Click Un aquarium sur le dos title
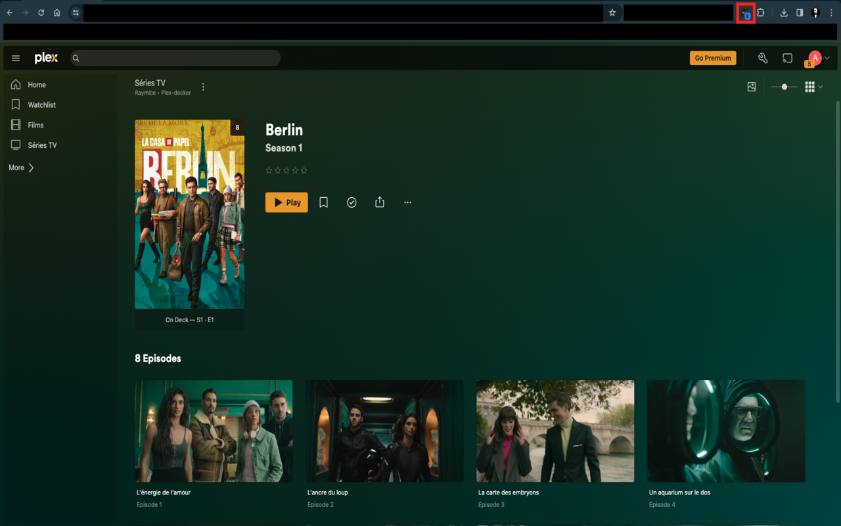Screen dimensions: 841x526 tap(679, 492)
